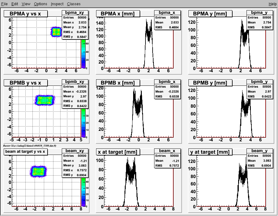This screenshot has width=278, height=216.
Task: Click Mean x -0.2326 in bpmb_xy box
Action: (x=81, y=92)
